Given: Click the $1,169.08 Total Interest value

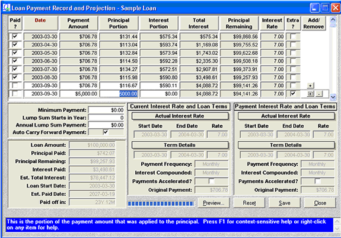Looking at the screenshot, I should point(199,45).
